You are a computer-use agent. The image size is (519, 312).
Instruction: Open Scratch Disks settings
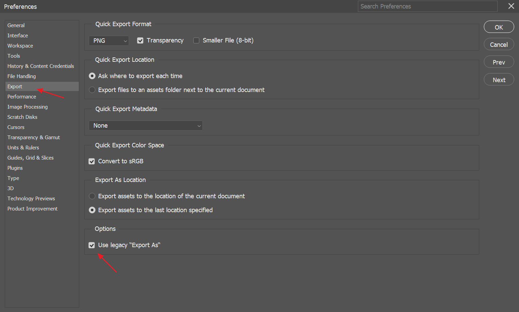(x=22, y=117)
